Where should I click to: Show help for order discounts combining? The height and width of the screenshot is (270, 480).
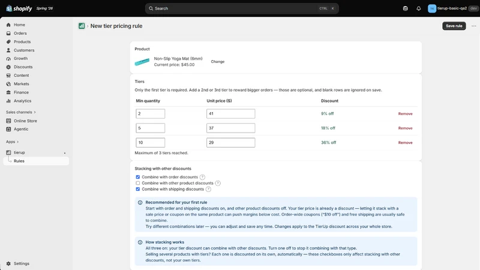click(x=202, y=177)
